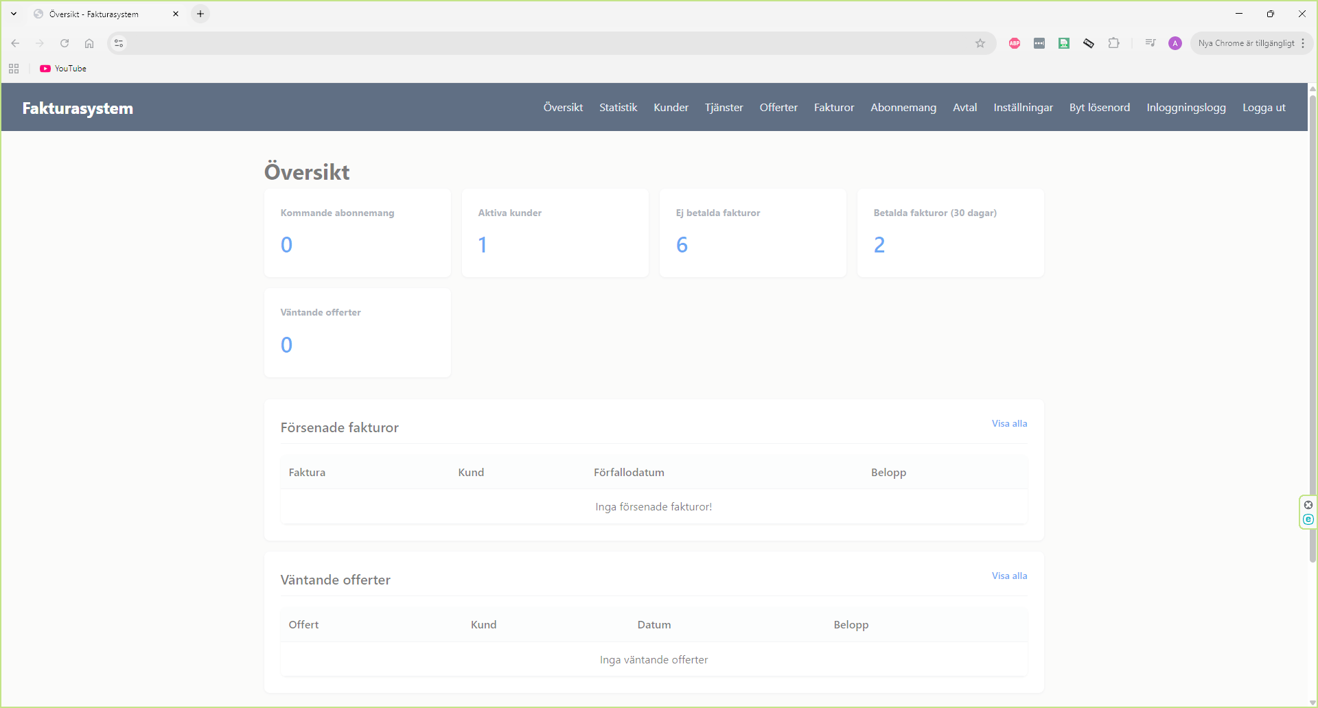
Task: Open the site information icon in address bar
Action: 119,43
